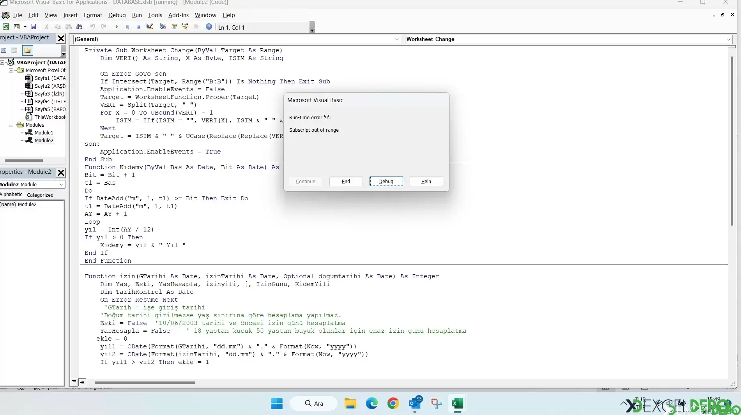Click the Redo arrow icon
The height and width of the screenshot is (415, 741).
pos(104,27)
